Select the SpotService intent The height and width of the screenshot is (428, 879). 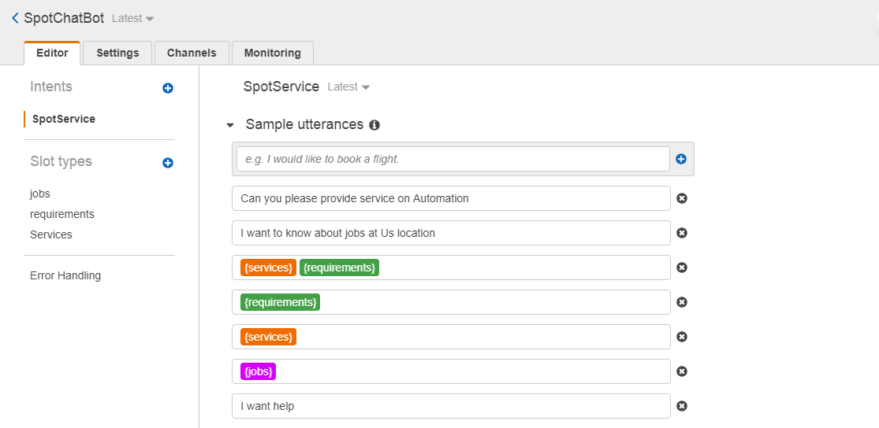point(64,120)
